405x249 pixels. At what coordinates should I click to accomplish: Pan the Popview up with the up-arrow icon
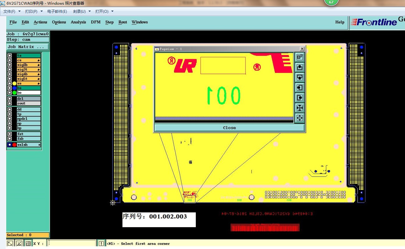pyautogui.click(x=300, y=67)
